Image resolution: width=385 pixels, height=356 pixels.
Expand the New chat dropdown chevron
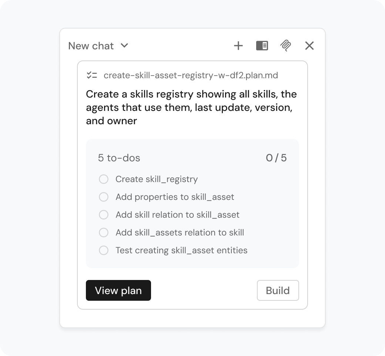(124, 46)
